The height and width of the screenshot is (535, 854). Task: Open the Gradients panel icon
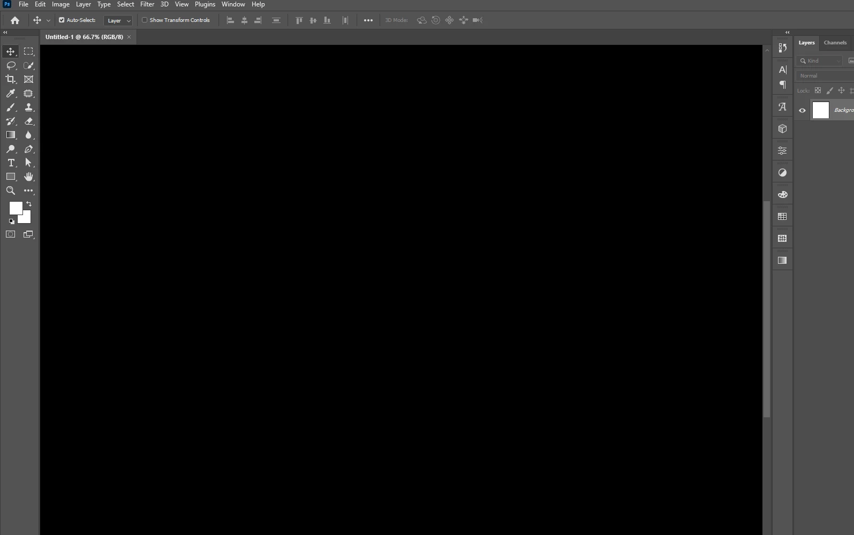click(x=782, y=261)
